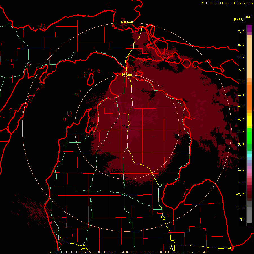Click the [PHAS] legend unit label
The image size is (254, 254).
point(238,20)
